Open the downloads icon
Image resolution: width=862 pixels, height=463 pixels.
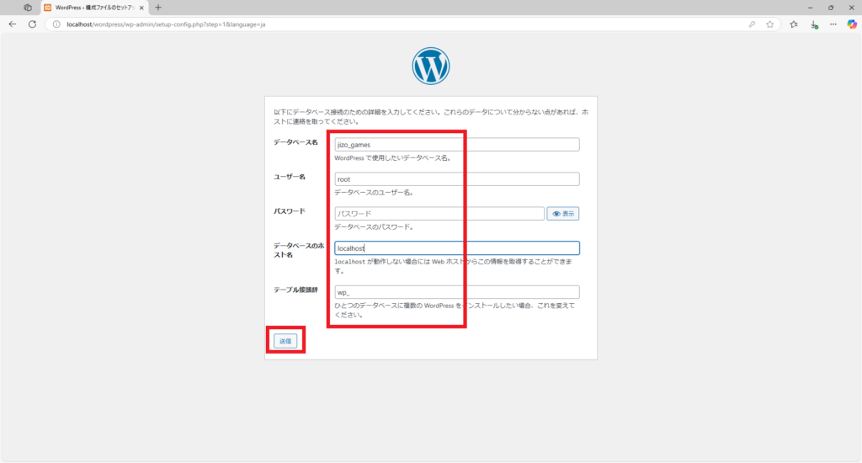pyautogui.click(x=814, y=24)
